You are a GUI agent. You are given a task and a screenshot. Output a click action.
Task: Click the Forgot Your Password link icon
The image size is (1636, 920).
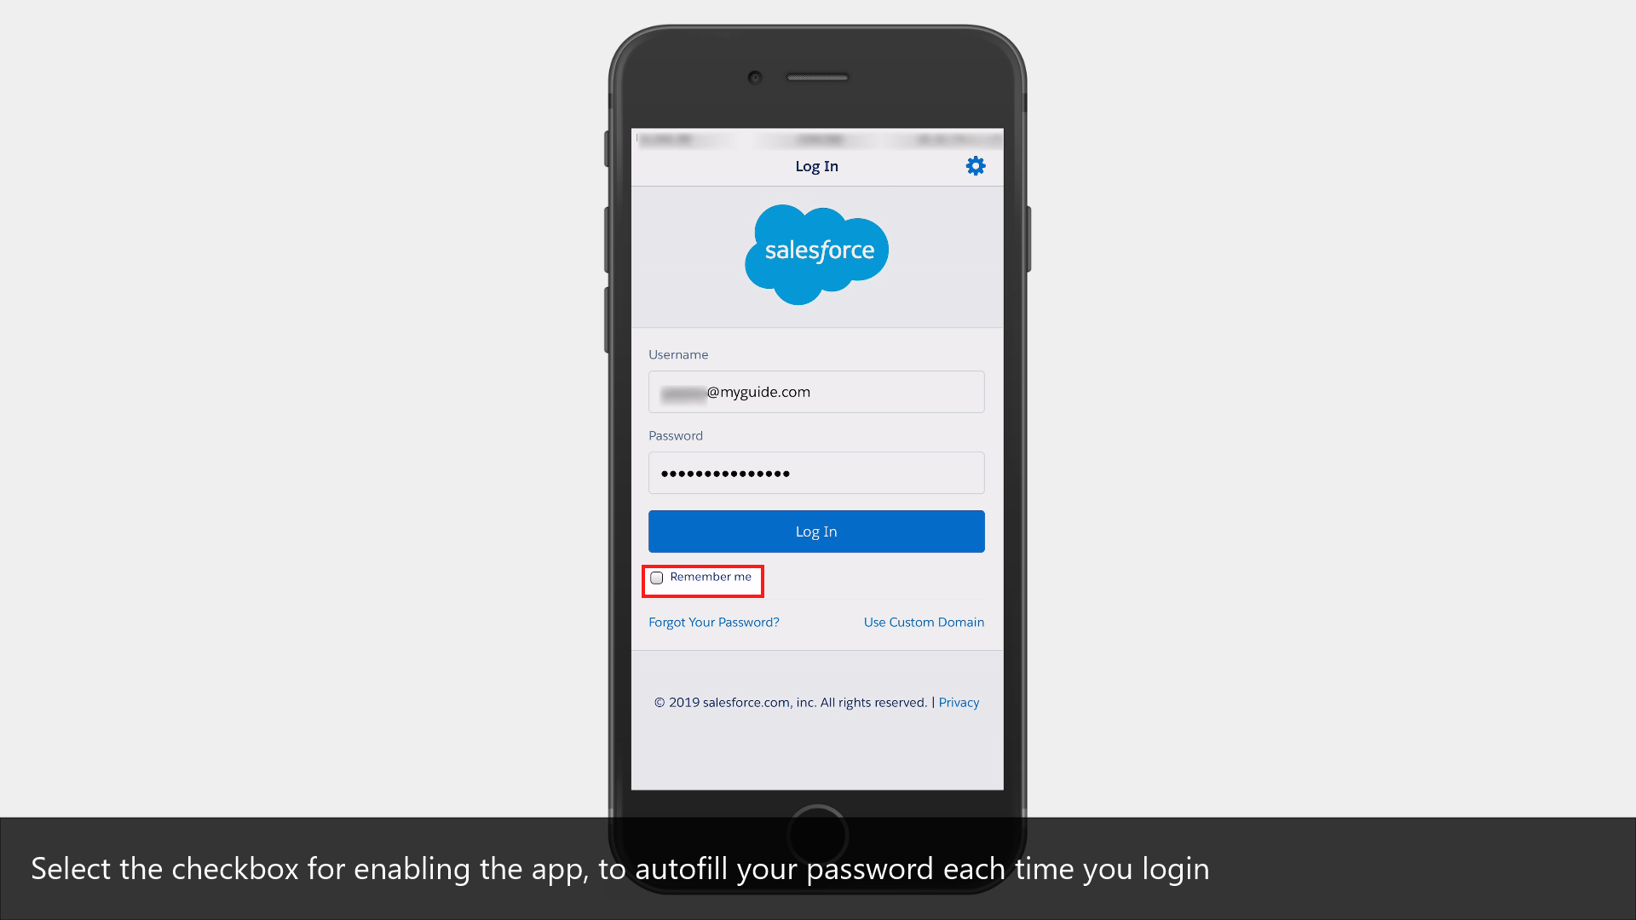tap(713, 623)
